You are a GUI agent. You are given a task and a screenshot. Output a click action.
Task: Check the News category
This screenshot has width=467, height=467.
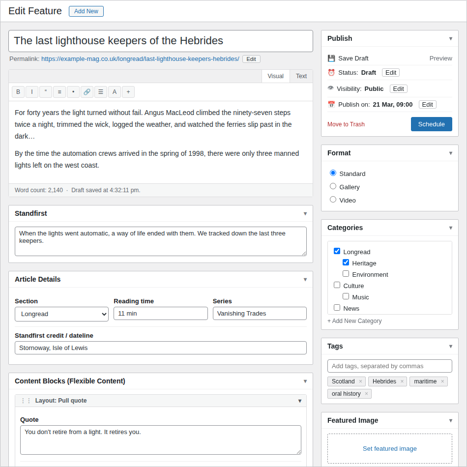coord(337,308)
